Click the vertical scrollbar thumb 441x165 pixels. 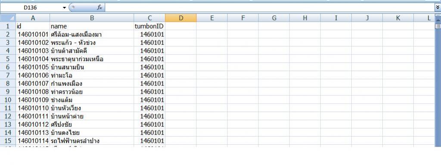(438, 26)
